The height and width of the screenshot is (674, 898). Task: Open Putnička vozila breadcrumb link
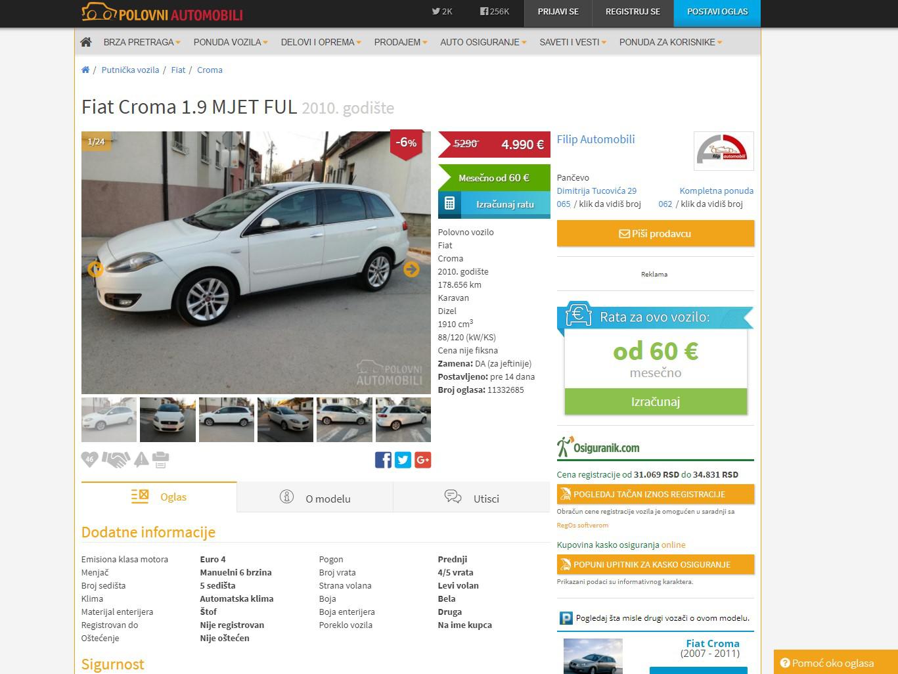pyautogui.click(x=130, y=70)
